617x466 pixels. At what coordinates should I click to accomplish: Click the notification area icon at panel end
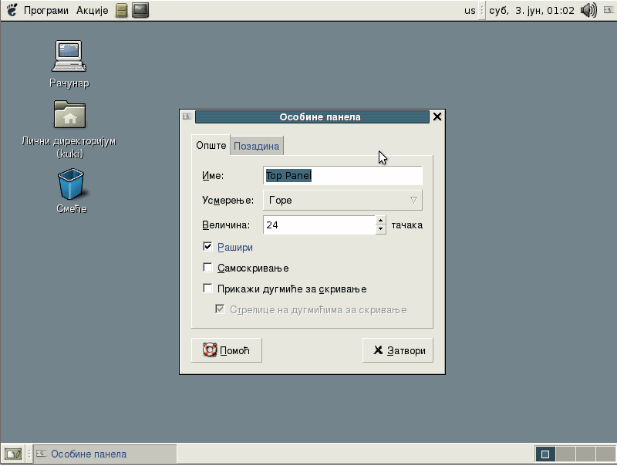[x=609, y=10]
